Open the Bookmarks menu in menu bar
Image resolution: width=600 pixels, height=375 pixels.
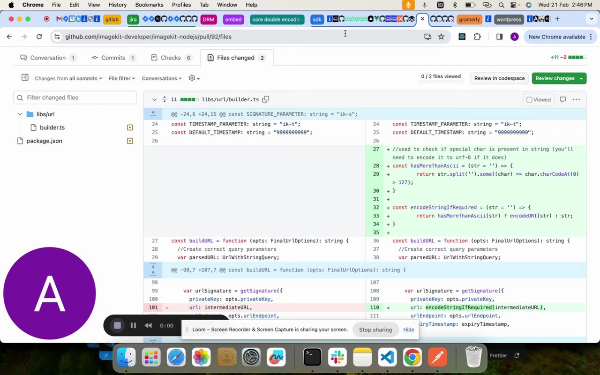[x=149, y=5]
